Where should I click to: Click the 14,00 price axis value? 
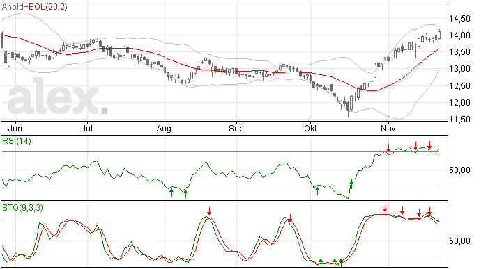[x=459, y=35]
